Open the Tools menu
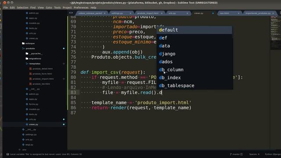281x158 pixels. pyautogui.click(x=58, y=7)
